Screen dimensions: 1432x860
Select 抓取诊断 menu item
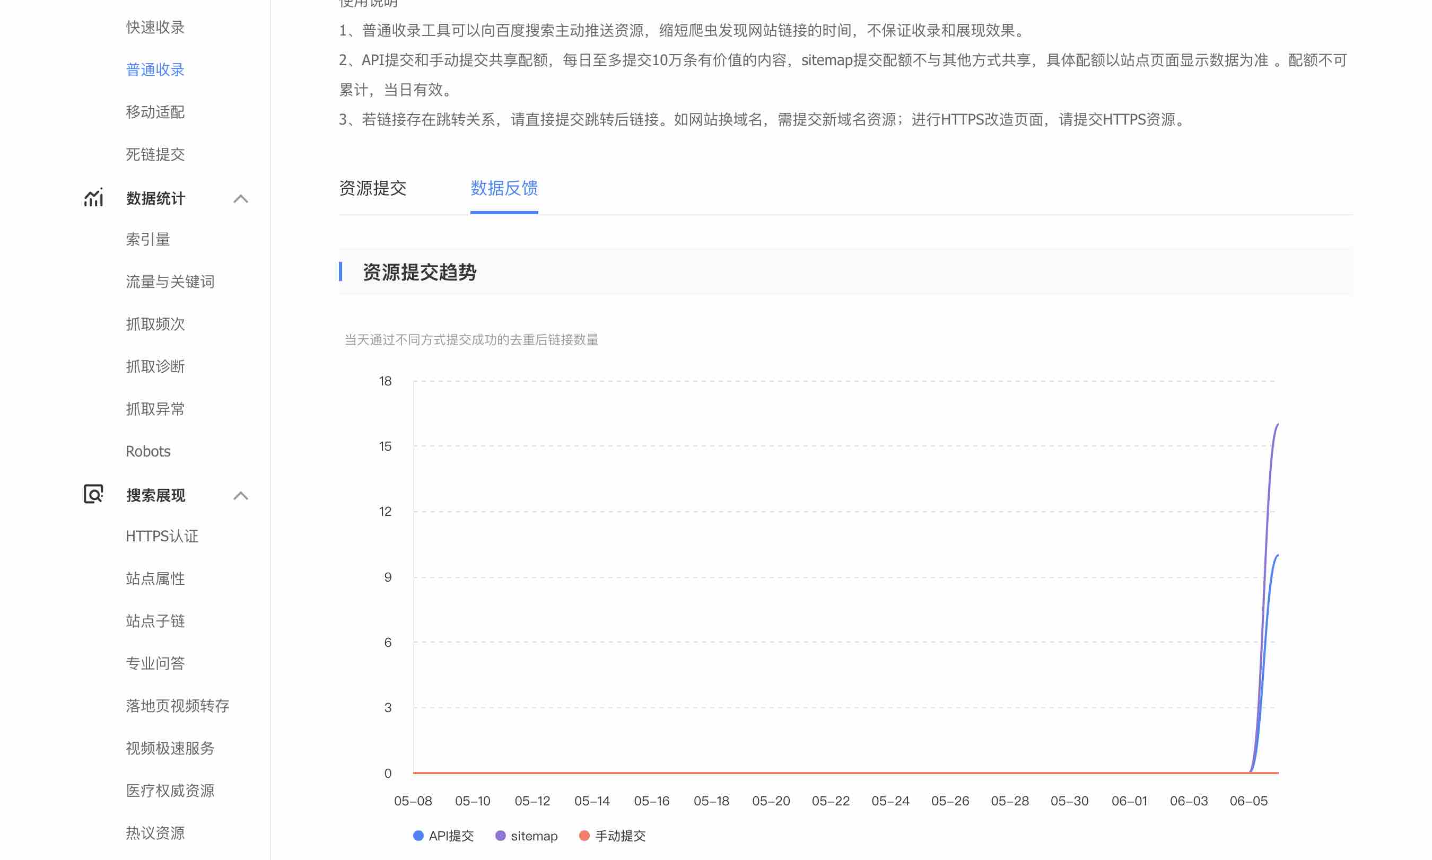(x=155, y=366)
